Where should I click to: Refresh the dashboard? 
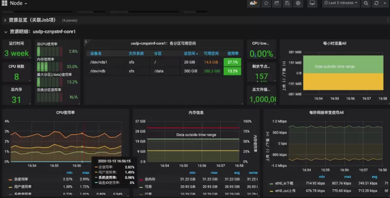coord(376,3)
